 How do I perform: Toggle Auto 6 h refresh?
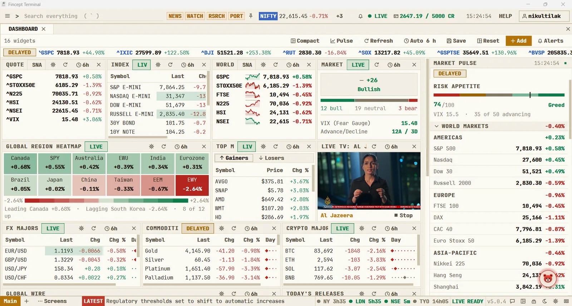(x=420, y=41)
